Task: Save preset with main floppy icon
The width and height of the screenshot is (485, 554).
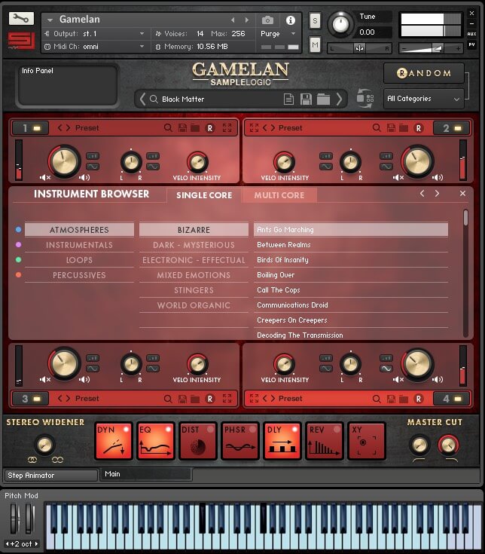Action: point(306,99)
